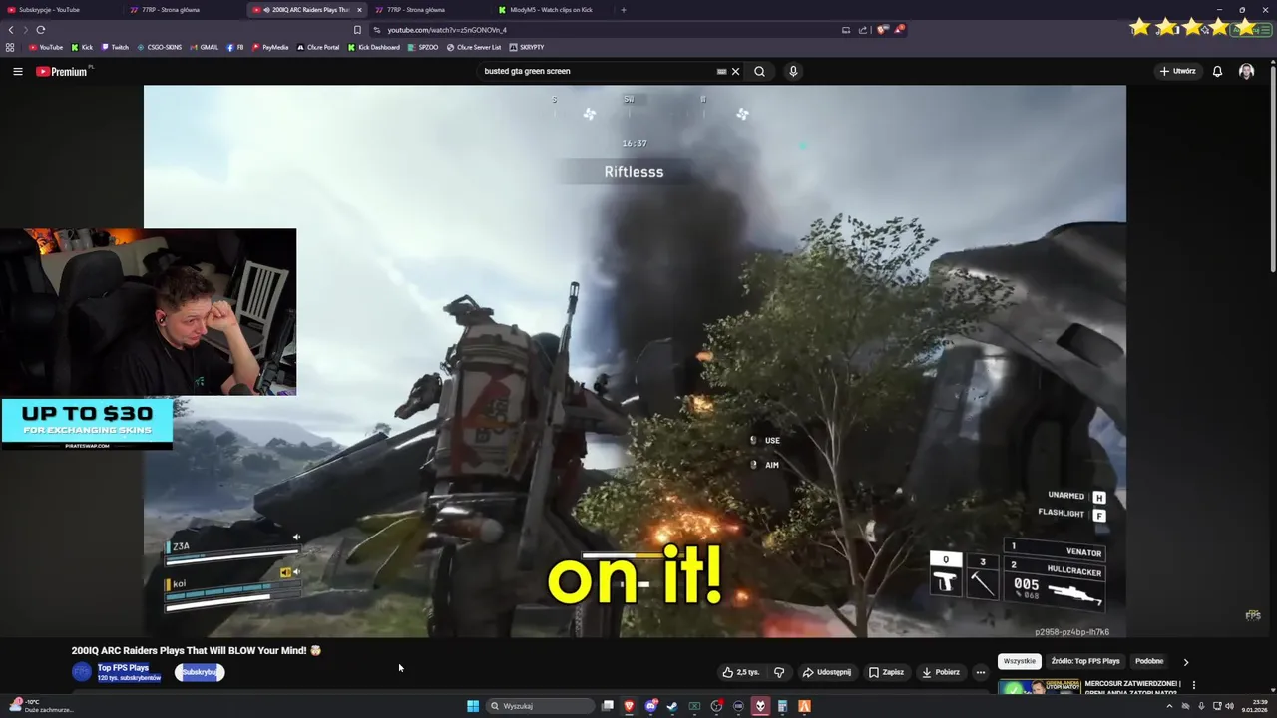Open Steam from the taskbar
This screenshot has width=1277, height=718.
pos(672,706)
